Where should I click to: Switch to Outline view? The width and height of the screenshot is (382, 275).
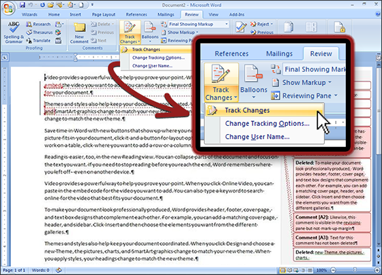(x=303, y=270)
